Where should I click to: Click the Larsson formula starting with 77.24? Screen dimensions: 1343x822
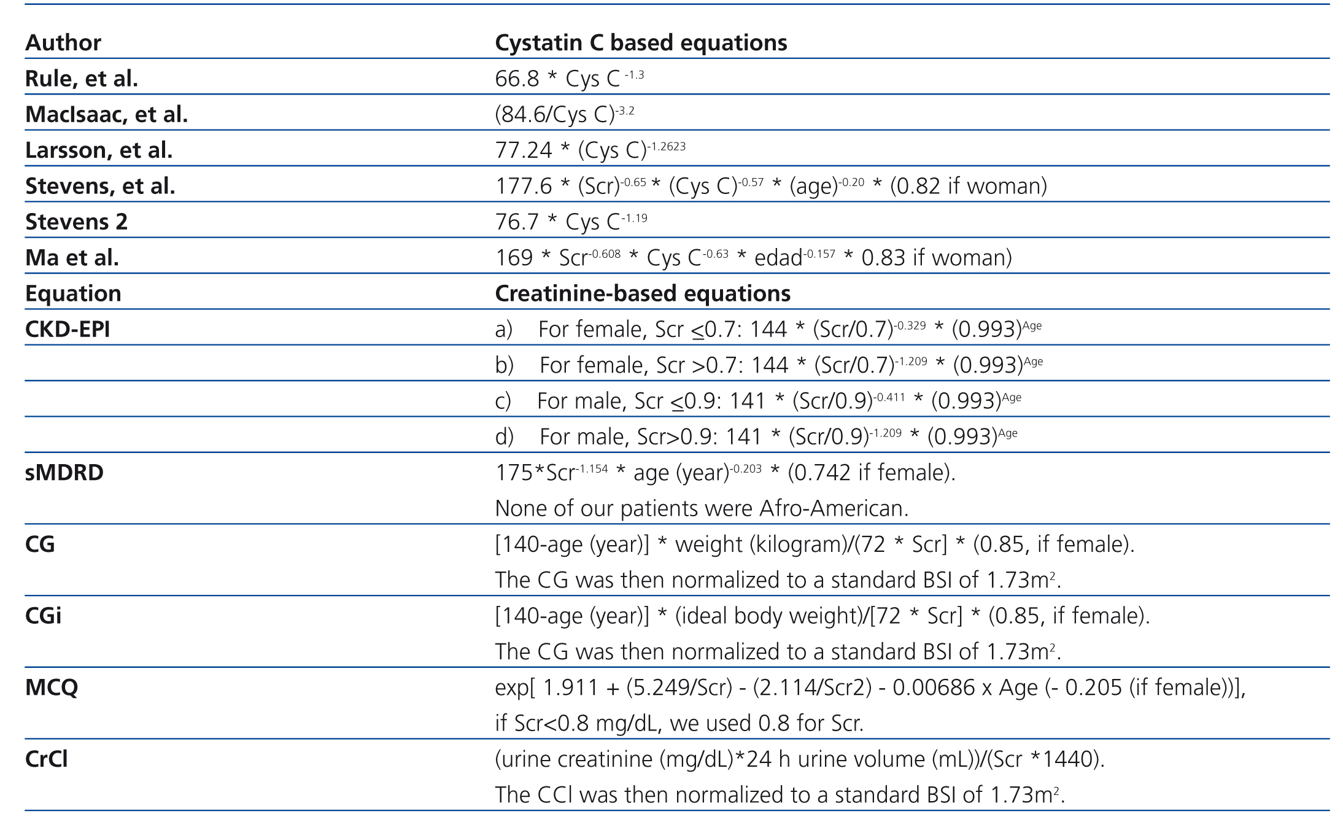click(590, 150)
